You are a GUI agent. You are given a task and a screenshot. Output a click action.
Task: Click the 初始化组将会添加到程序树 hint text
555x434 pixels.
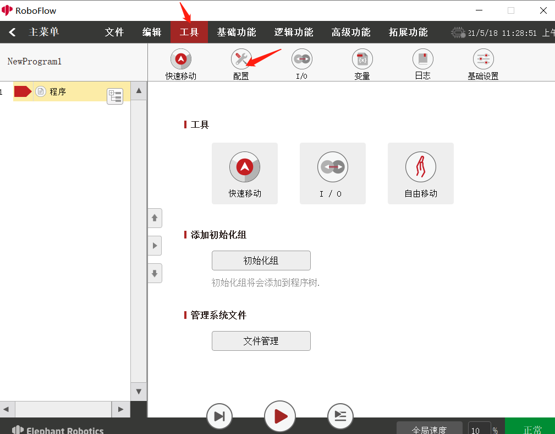click(266, 283)
